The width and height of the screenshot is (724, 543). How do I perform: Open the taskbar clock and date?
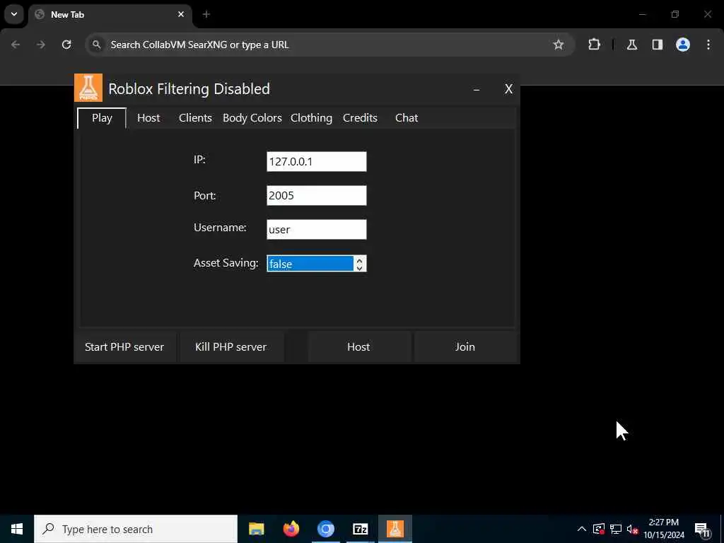pyautogui.click(x=664, y=529)
